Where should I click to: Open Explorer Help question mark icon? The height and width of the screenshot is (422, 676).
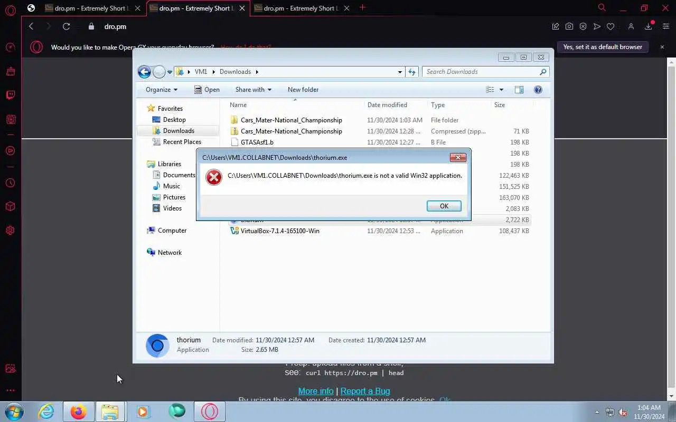coord(538,90)
